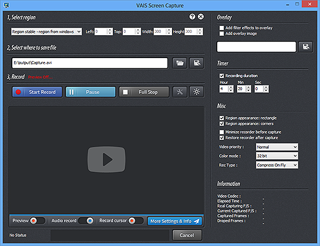Click the VAIS app icon in title bar
Screen dimensions: 320x246
point(6,5)
